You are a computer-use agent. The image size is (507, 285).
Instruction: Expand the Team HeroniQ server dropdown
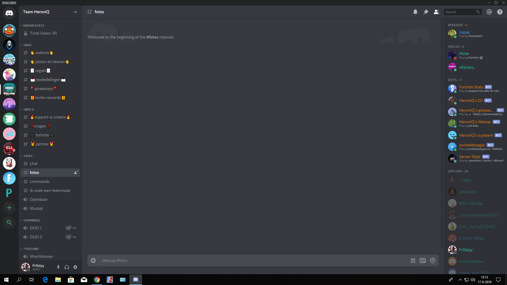point(76,12)
